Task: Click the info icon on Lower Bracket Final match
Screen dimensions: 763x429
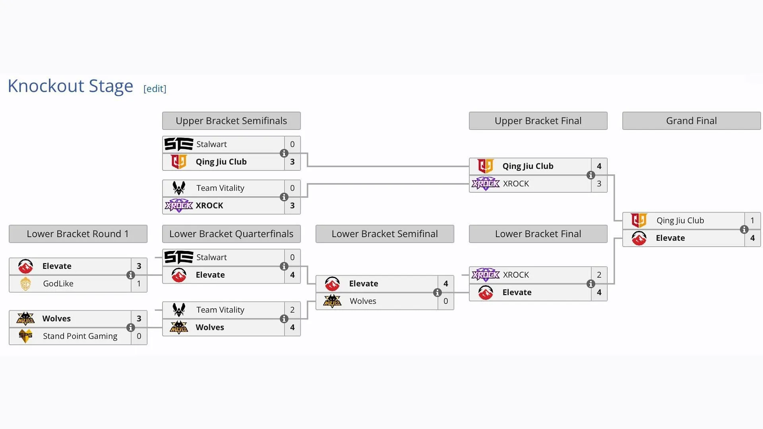Action: 592,283
